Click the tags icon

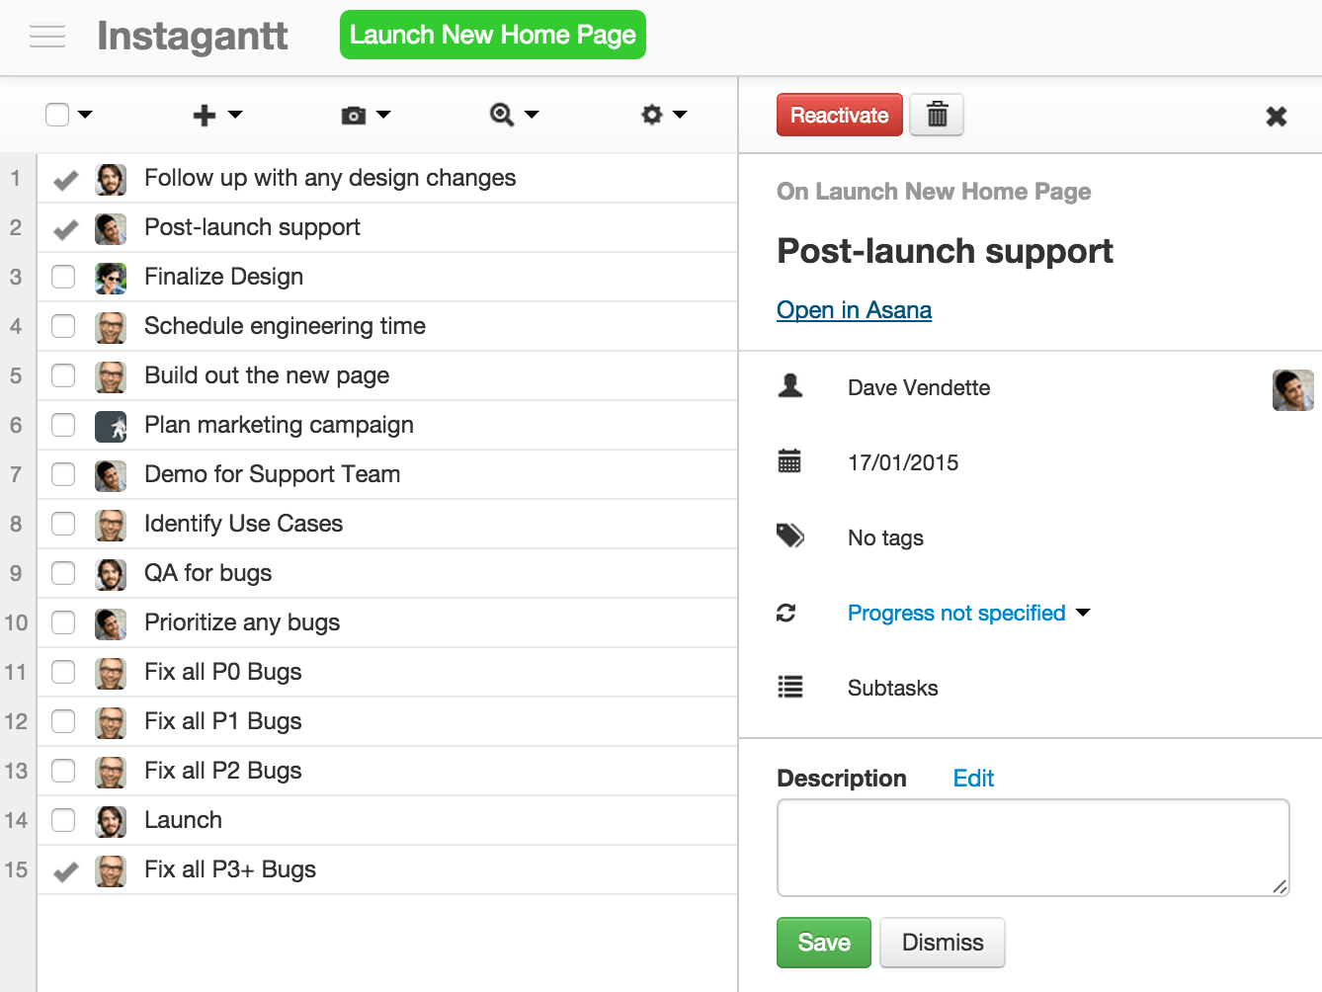(x=790, y=537)
